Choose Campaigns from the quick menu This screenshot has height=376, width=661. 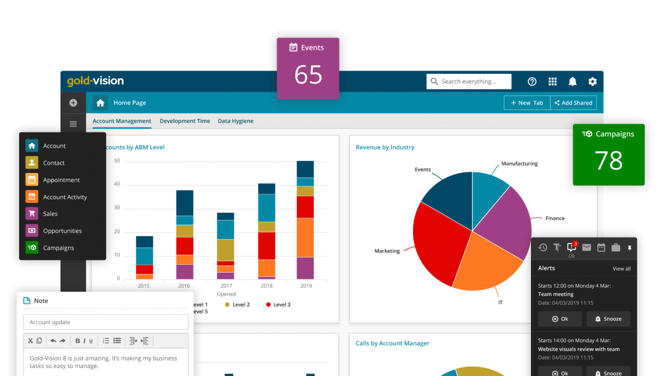(50, 248)
